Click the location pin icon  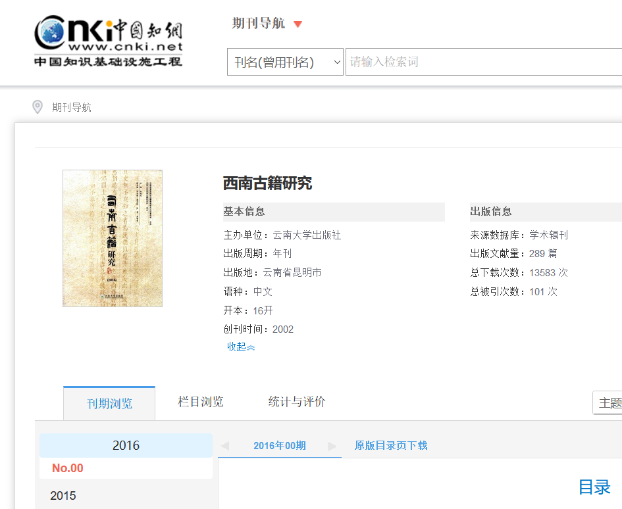(38, 107)
